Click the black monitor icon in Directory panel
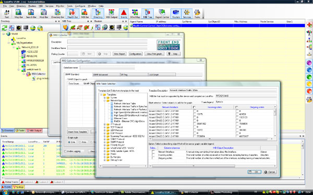This screenshot has width=313, height=195. pos(26,28)
